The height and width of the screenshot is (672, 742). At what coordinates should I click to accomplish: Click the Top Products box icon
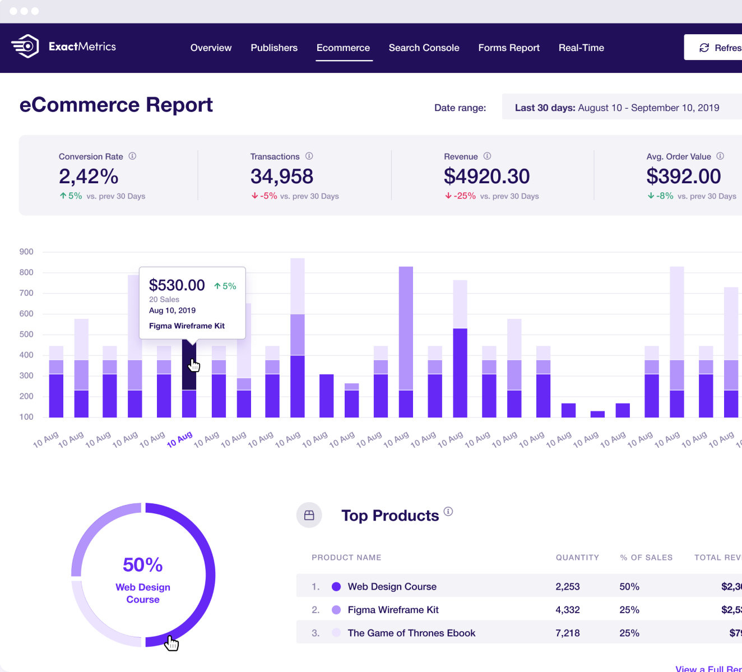tap(309, 515)
